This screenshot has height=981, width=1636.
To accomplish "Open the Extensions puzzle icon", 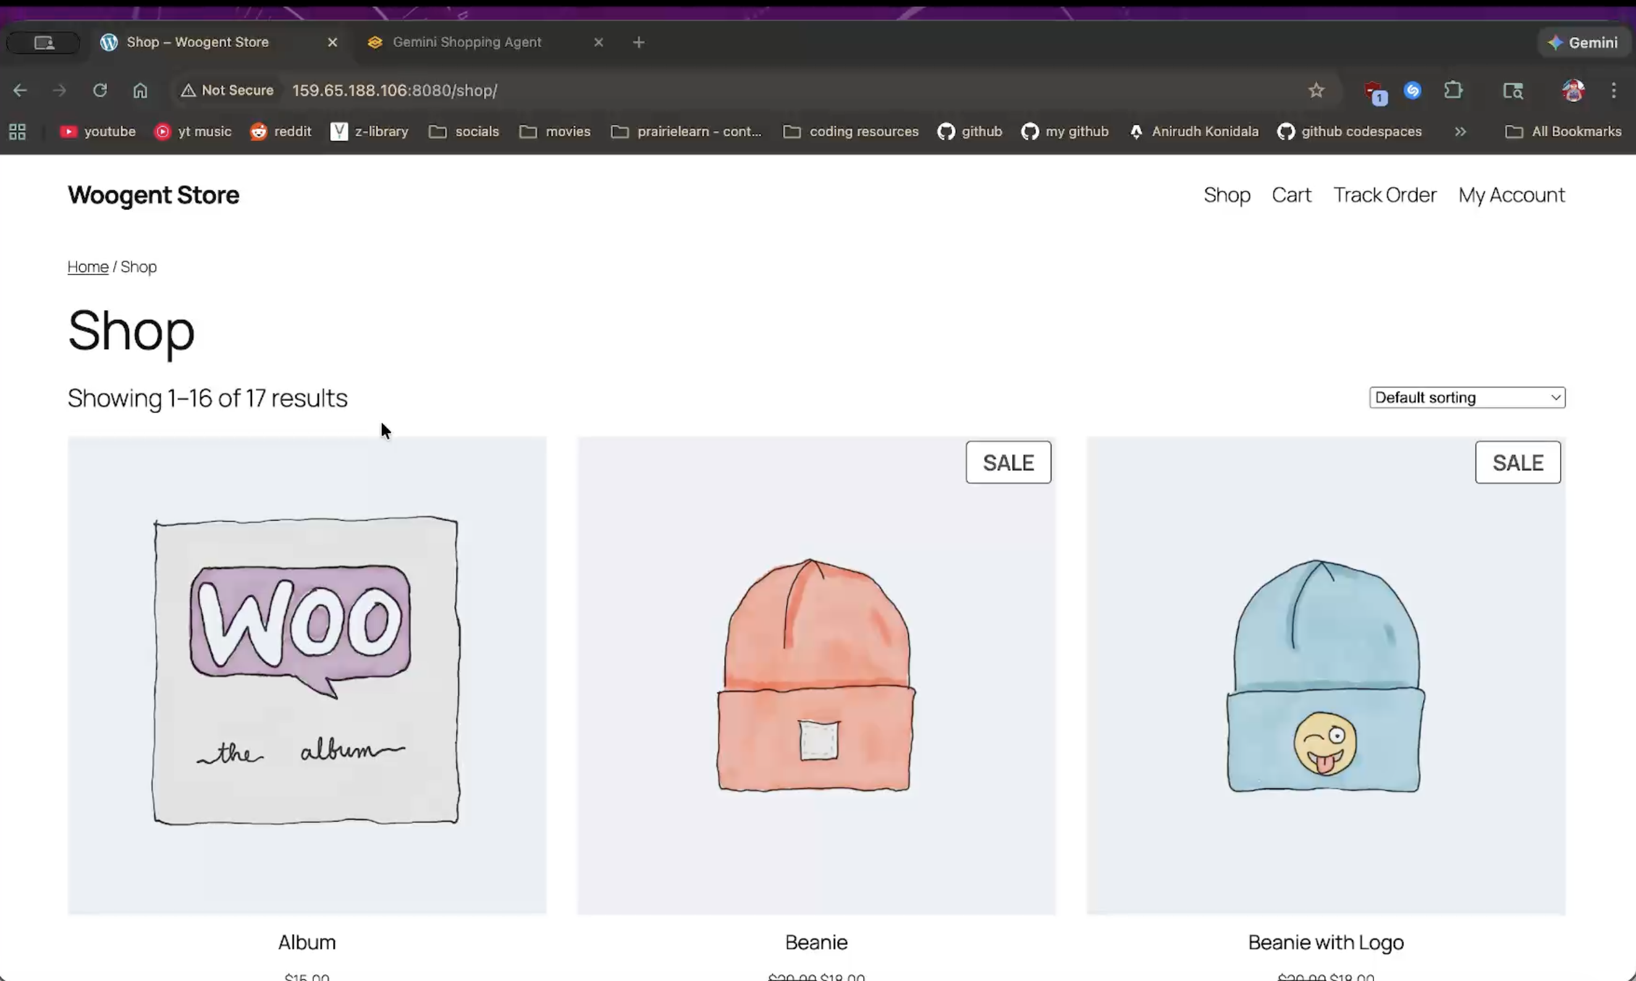I will [1453, 90].
